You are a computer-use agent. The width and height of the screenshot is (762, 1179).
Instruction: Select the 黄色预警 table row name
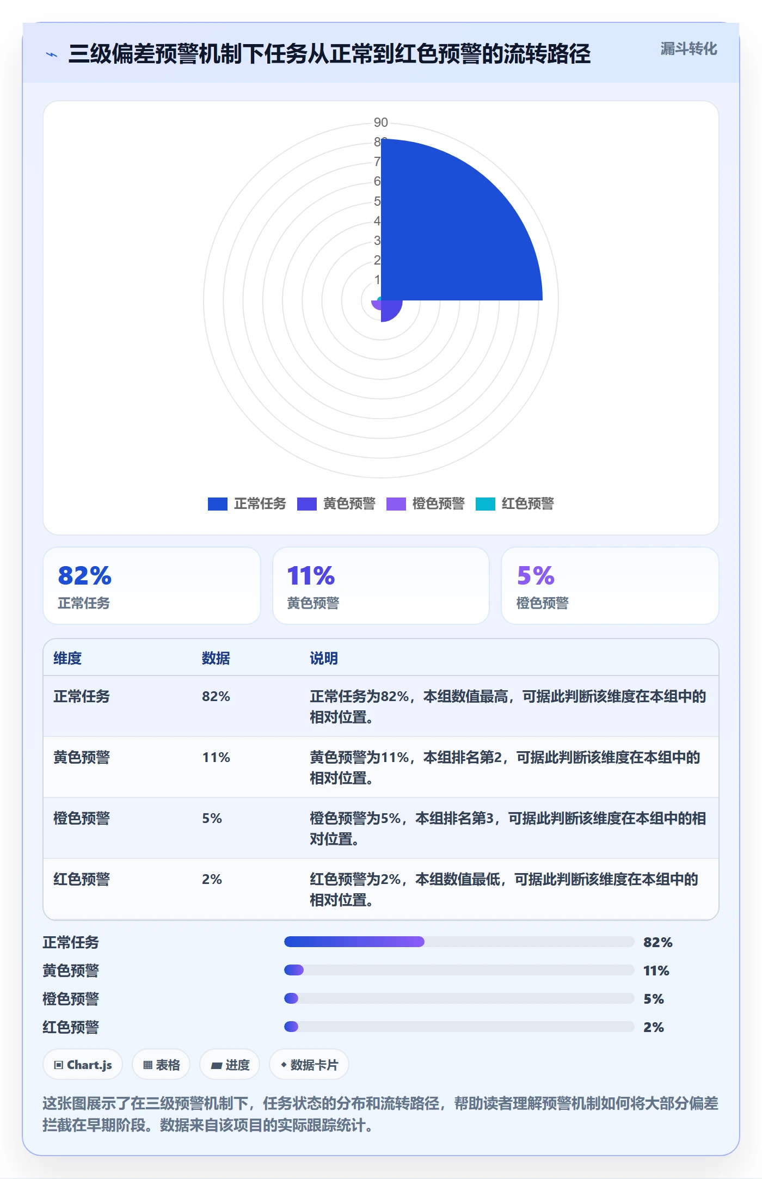click(82, 757)
